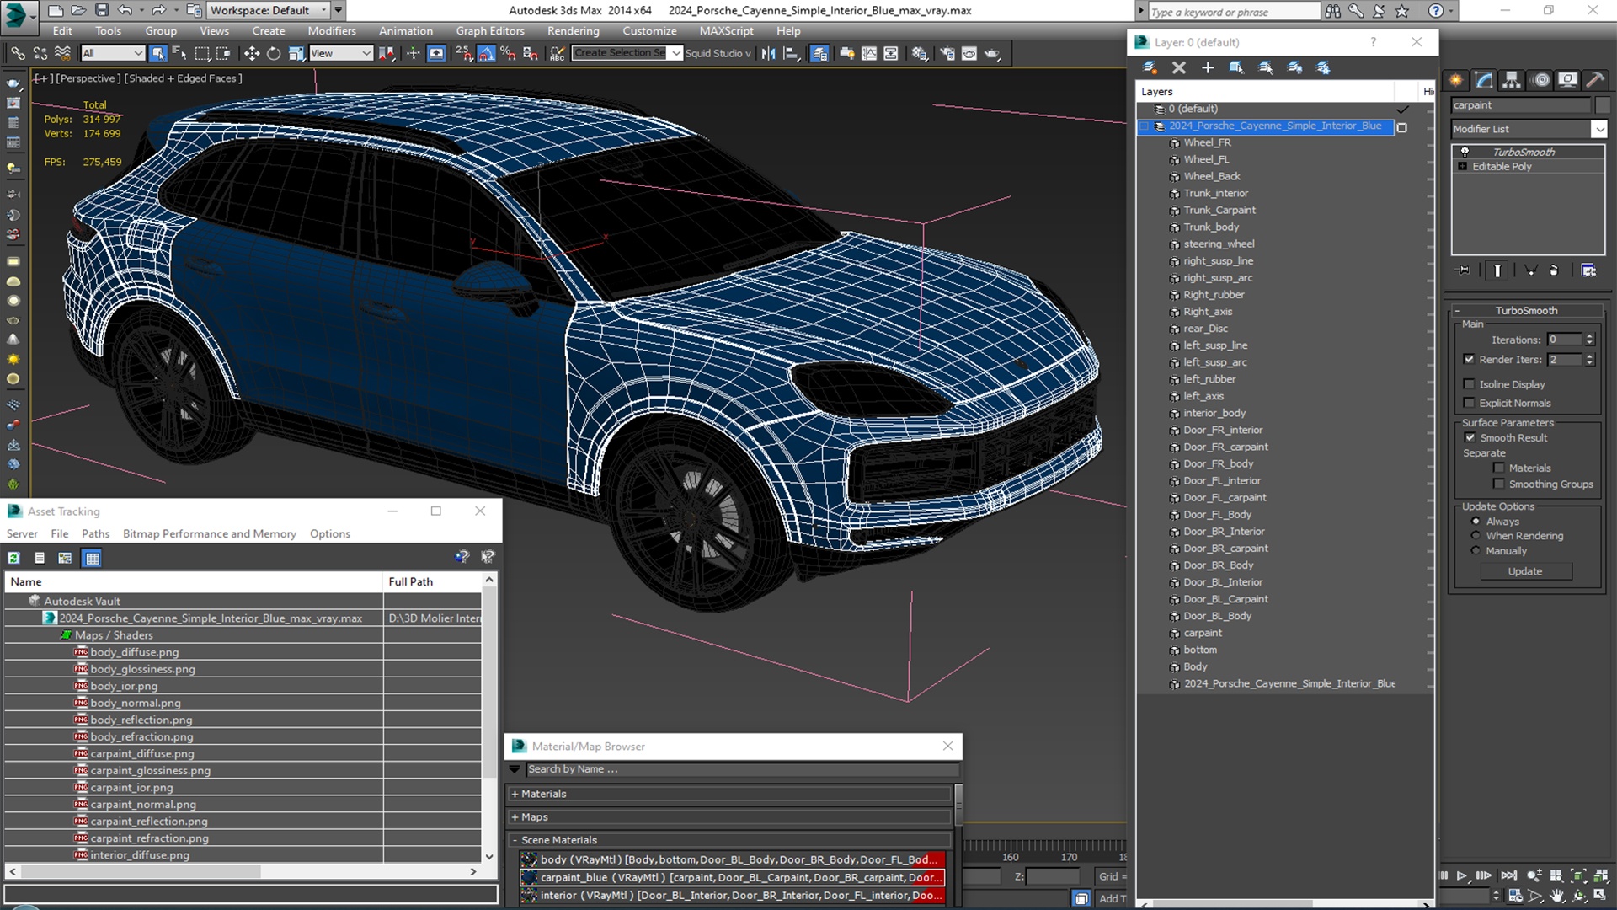The height and width of the screenshot is (910, 1617).
Task: Click in Search by Name field
Action: coord(742,769)
